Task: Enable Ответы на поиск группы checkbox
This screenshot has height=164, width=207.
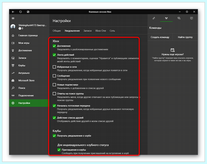Action: [54, 94]
